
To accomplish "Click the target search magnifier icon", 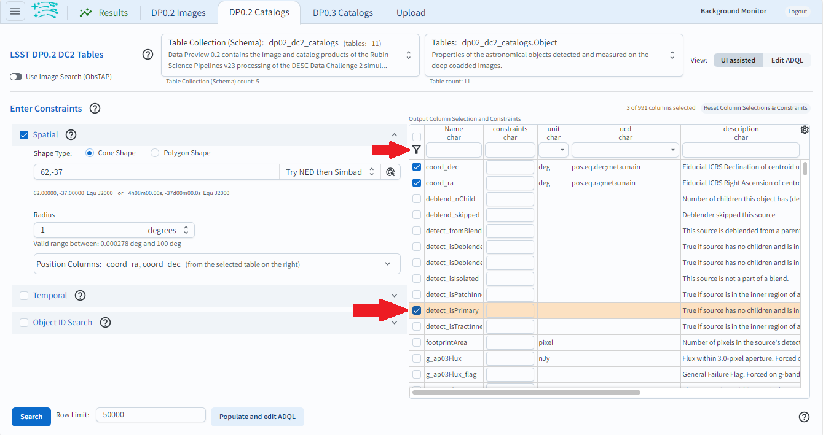I will (391, 172).
